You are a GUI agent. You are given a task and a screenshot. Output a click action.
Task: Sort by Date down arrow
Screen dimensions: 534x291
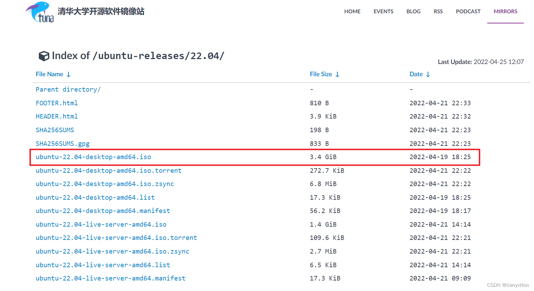point(428,74)
